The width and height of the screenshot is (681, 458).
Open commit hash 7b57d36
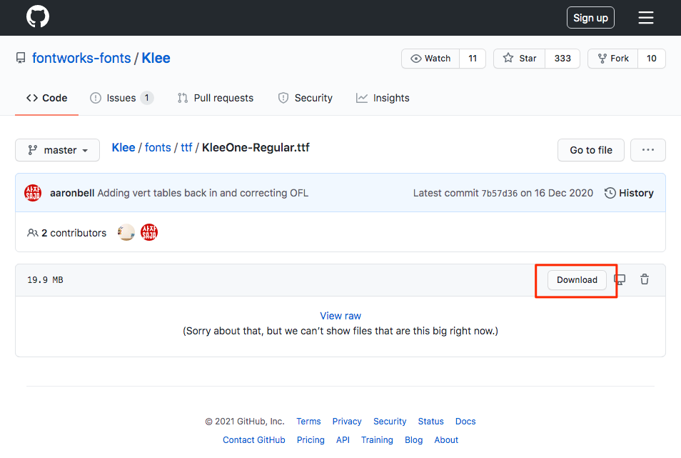point(500,194)
